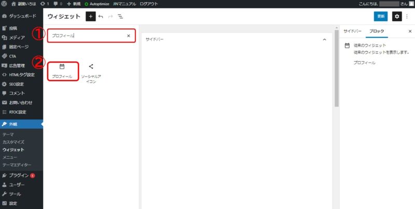Open the list view icon
The image size is (415, 209).
tap(120, 17)
